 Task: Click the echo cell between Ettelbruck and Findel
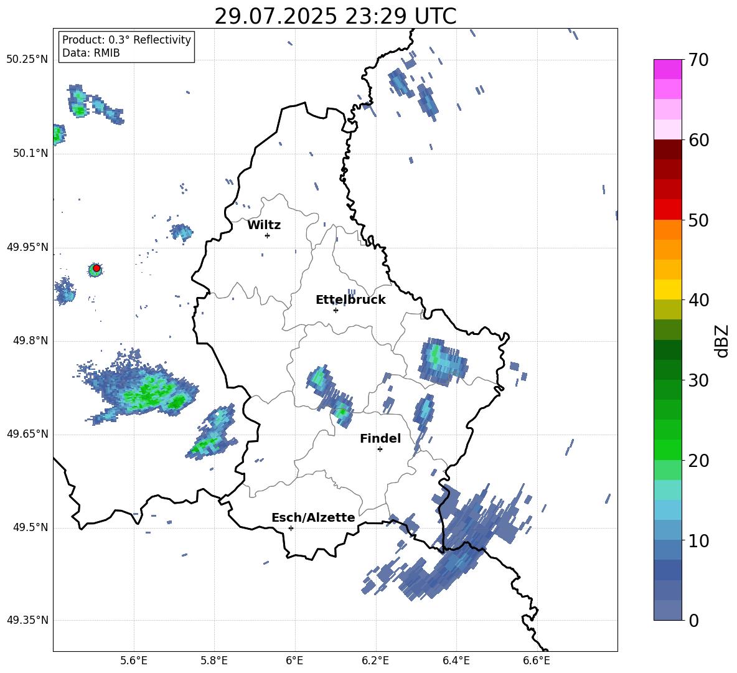330,396
